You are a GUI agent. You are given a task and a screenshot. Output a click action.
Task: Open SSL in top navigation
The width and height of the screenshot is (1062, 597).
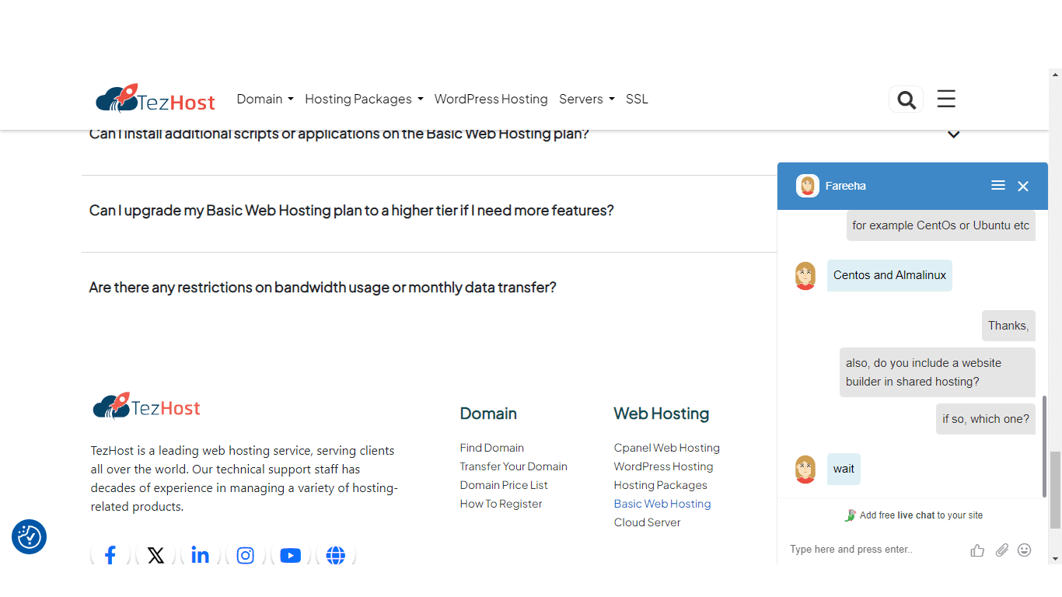(x=637, y=99)
